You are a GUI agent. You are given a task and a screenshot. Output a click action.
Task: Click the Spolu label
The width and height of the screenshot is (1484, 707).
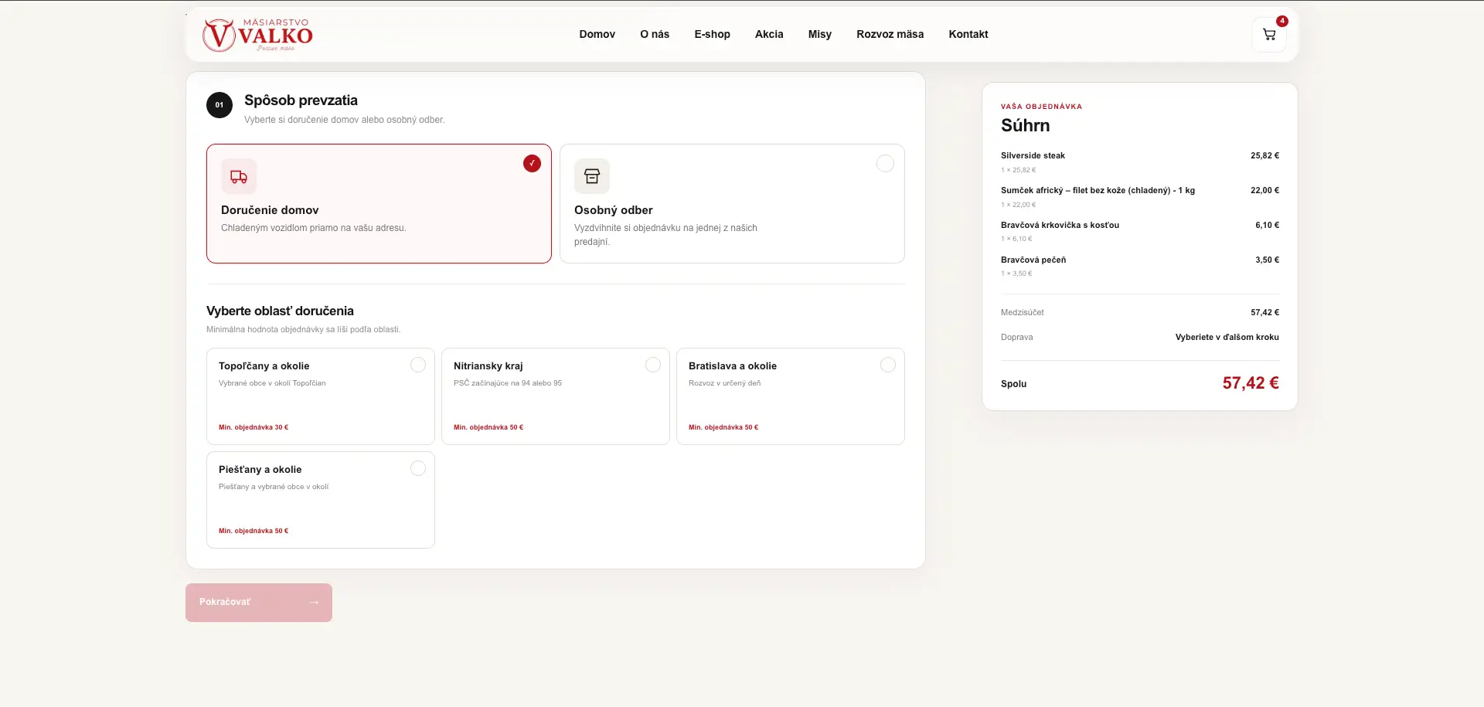[1013, 384]
